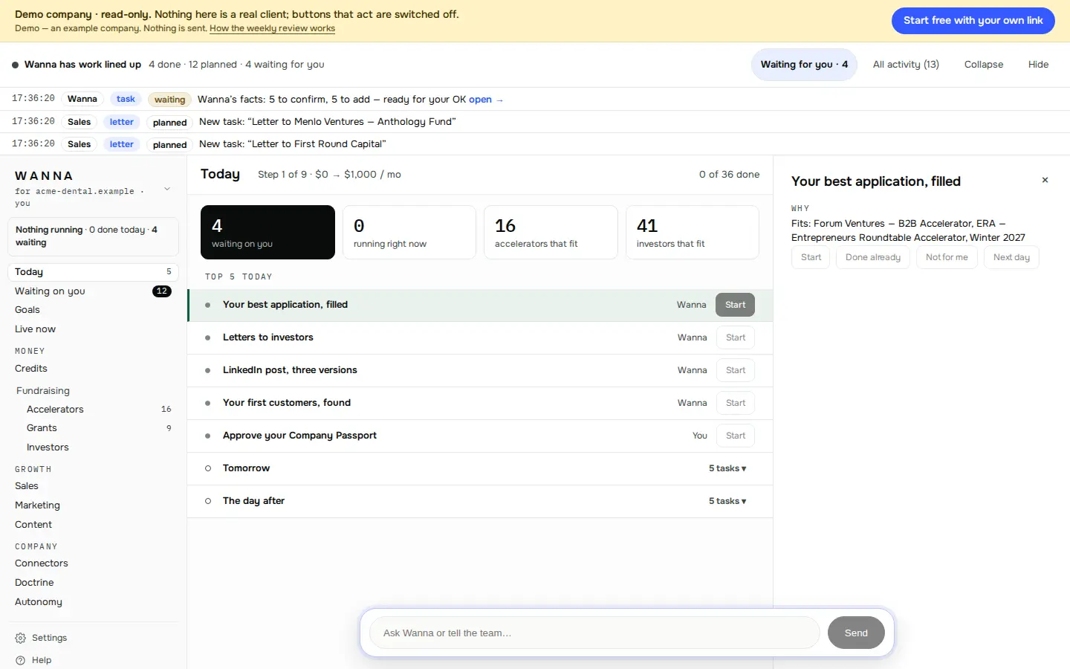Start 'Your best application, filled' task row
1070x669 pixels.
pos(736,305)
